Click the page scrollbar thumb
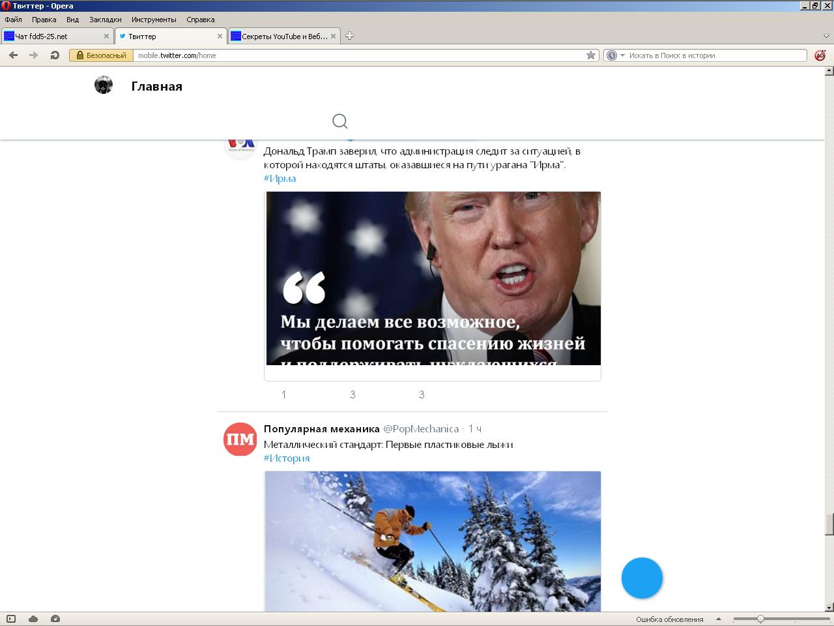Viewport: 834px width, 626px height. (x=829, y=524)
